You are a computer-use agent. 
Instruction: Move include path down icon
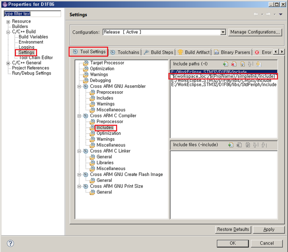tap(258, 64)
